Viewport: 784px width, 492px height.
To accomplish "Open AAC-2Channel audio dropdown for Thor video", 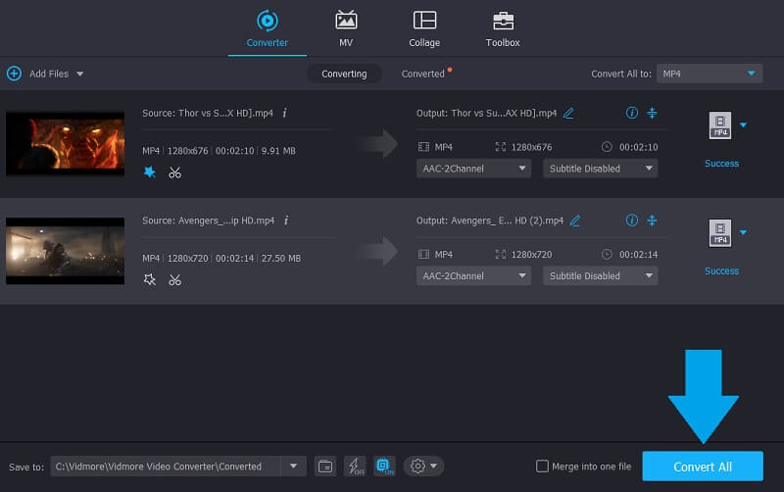I will point(473,169).
